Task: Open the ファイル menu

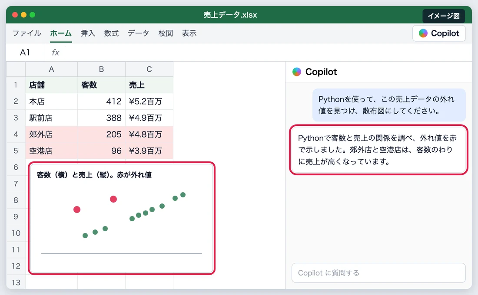Action: click(27, 33)
